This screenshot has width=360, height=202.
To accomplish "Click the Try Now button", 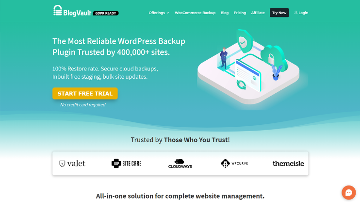I will [279, 13].
